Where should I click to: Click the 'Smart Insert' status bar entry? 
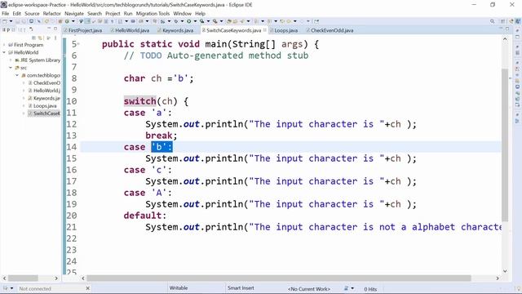pyautogui.click(x=241, y=288)
